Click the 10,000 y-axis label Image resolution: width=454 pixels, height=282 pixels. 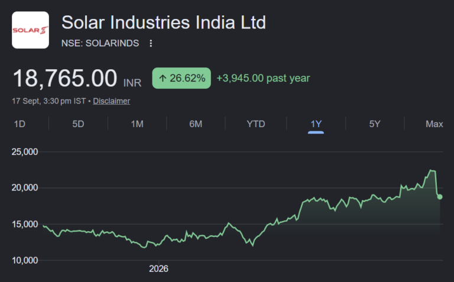click(25, 260)
